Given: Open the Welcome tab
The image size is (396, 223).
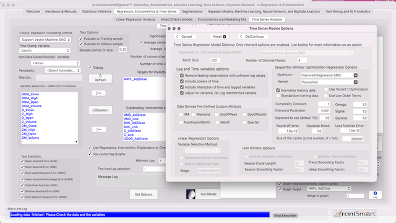Looking at the screenshot, I should (x=33, y=12).
